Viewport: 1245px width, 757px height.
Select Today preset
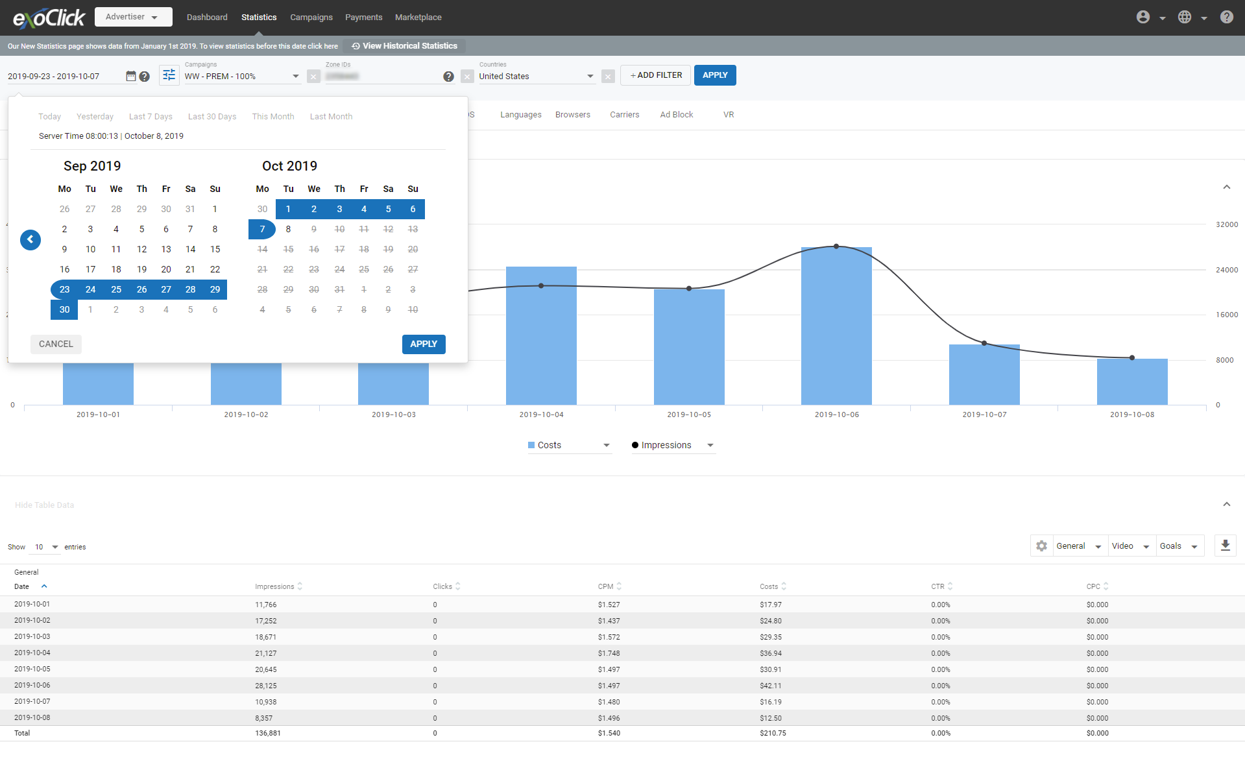coord(49,117)
